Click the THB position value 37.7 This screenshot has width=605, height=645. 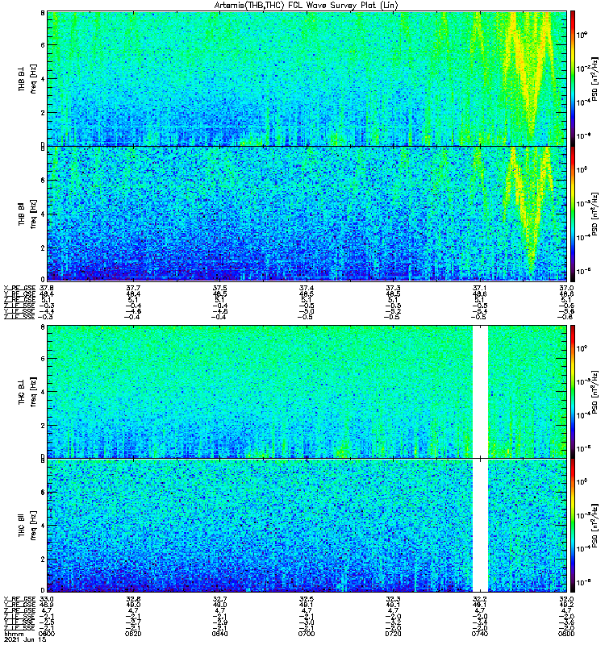pyautogui.click(x=133, y=288)
